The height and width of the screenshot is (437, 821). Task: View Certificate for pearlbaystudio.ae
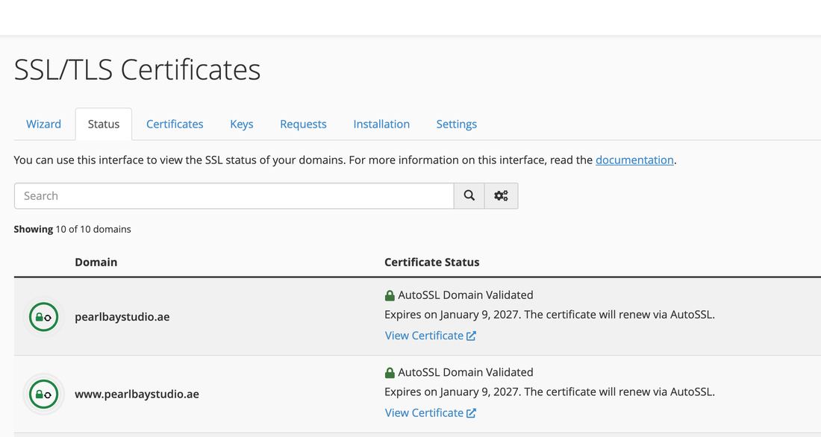tap(431, 336)
